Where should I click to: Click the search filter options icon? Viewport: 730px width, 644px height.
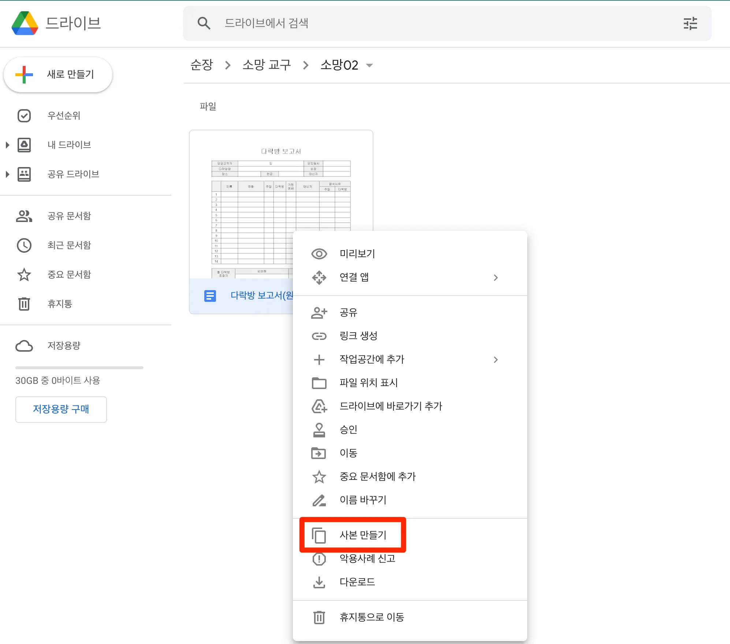tap(690, 24)
